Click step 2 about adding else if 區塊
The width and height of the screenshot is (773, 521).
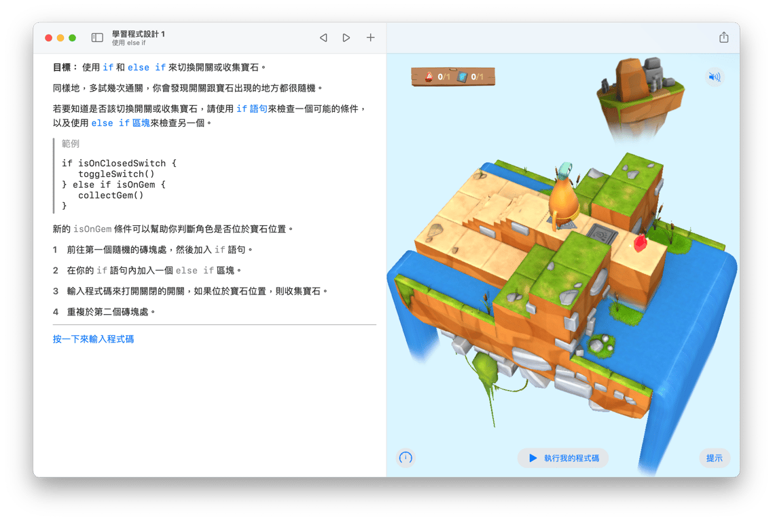point(147,271)
